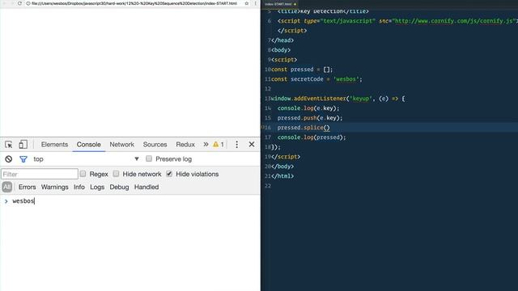Click the closing </html> tag

(x=282, y=176)
